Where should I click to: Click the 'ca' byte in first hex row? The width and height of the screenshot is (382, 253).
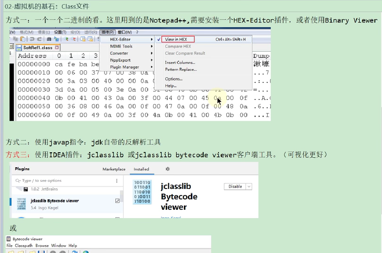(x=59, y=64)
